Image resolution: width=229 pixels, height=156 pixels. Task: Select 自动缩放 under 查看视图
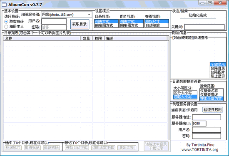[x=157, y=25]
